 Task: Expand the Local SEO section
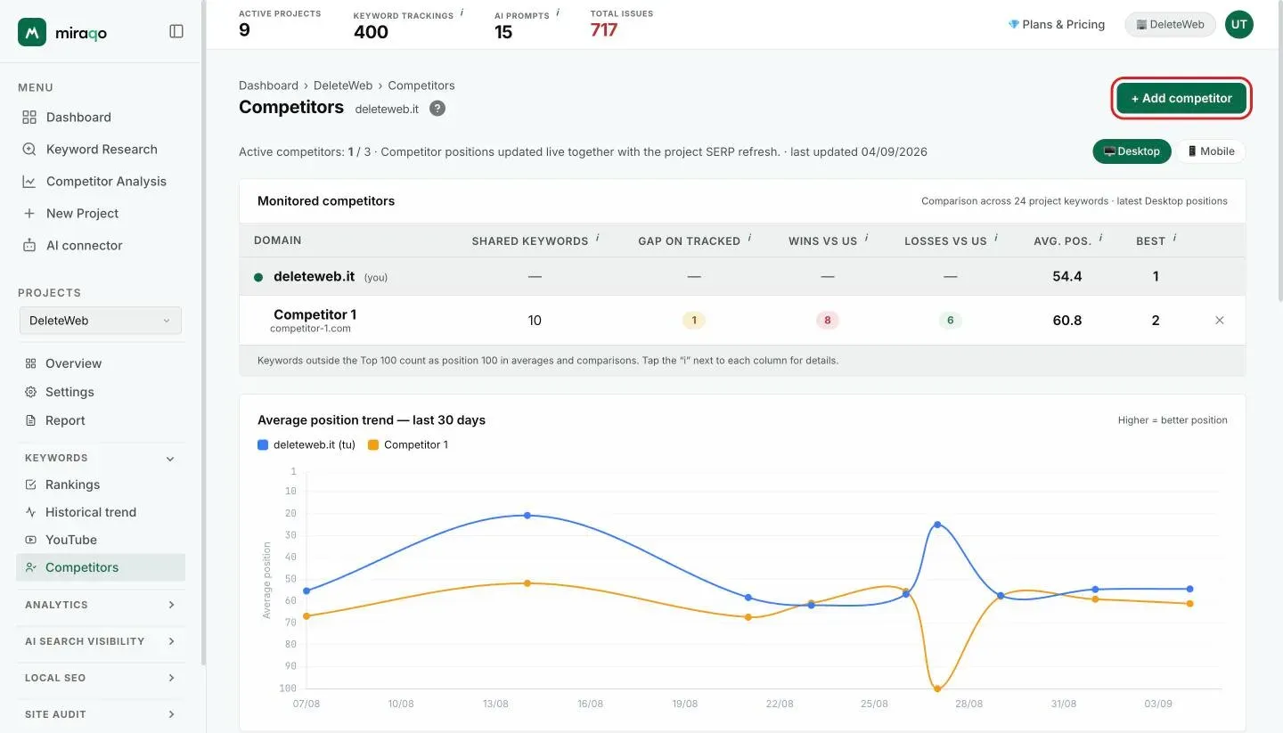coord(101,678)
